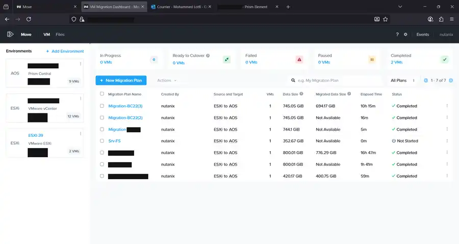Click the Ready to Cutover info icon
459x244 pixels.
[208, 56]
